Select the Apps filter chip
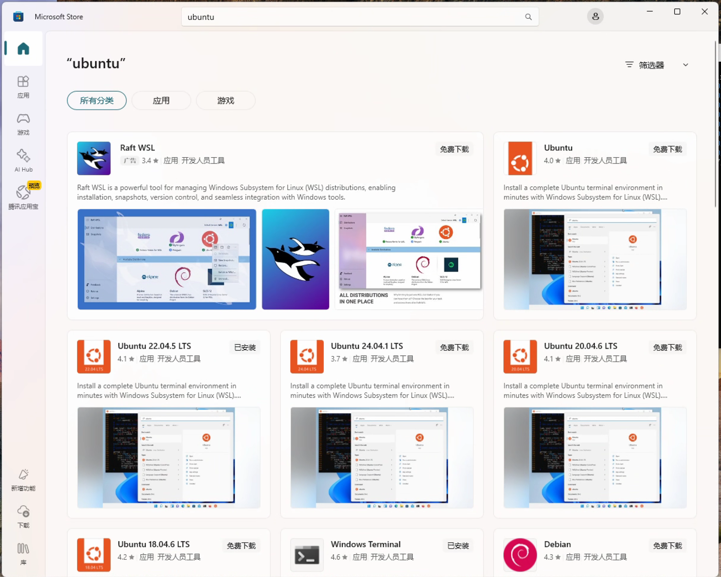This screenshot has height=577, width=721. pos(161,101)
